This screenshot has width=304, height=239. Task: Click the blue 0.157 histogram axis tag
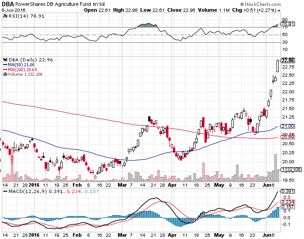click(288, 207)
